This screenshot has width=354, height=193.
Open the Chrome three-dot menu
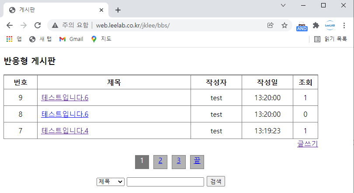click(345, 25)
